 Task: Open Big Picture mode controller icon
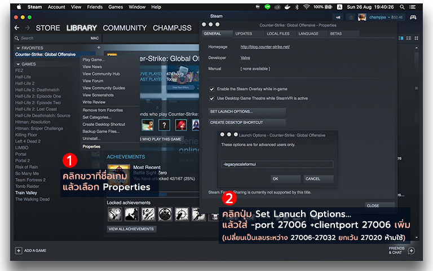tap(413, 18)
